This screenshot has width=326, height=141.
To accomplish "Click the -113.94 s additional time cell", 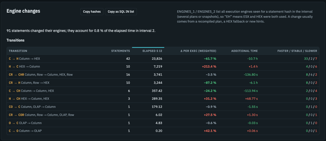I will [251, 91].
